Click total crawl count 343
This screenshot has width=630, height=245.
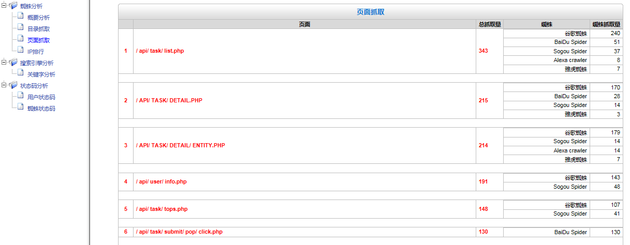(484, 51)
